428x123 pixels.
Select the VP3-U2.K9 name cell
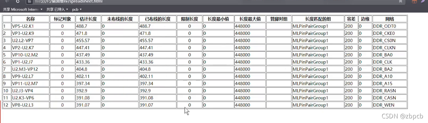[x=30, y=33]
